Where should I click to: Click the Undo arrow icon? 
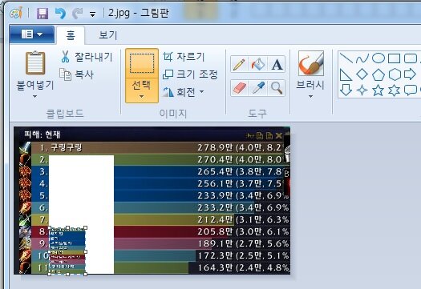click(x=60, y=13)
